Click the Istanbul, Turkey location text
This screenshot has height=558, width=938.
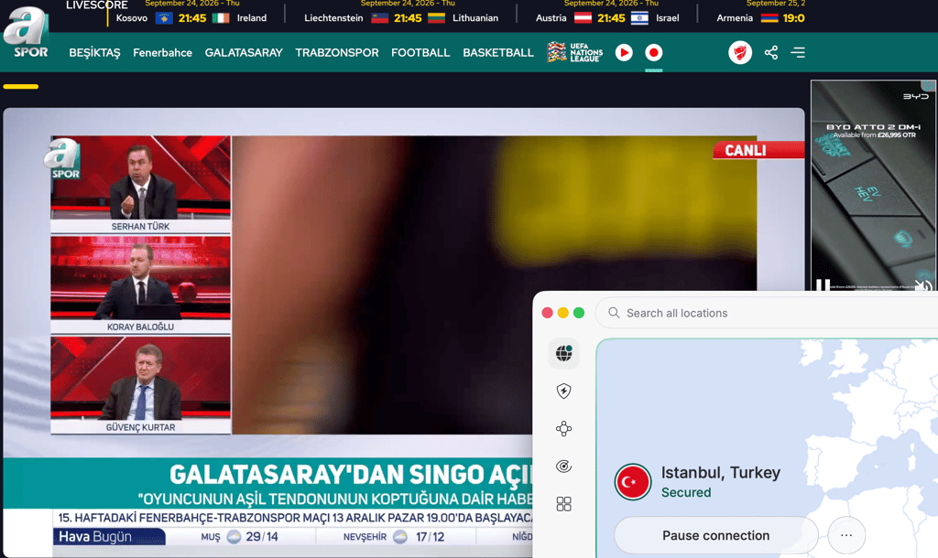721,473
